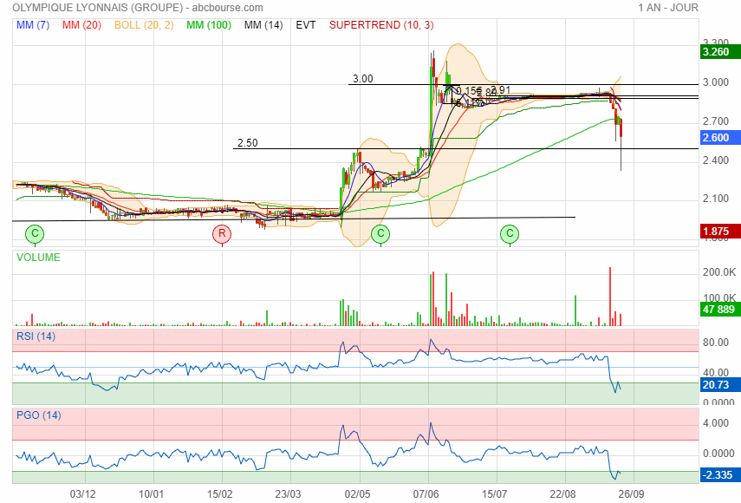Click the 2.100 price axis label
Screen dimensions: 741x503
point(716,199)
